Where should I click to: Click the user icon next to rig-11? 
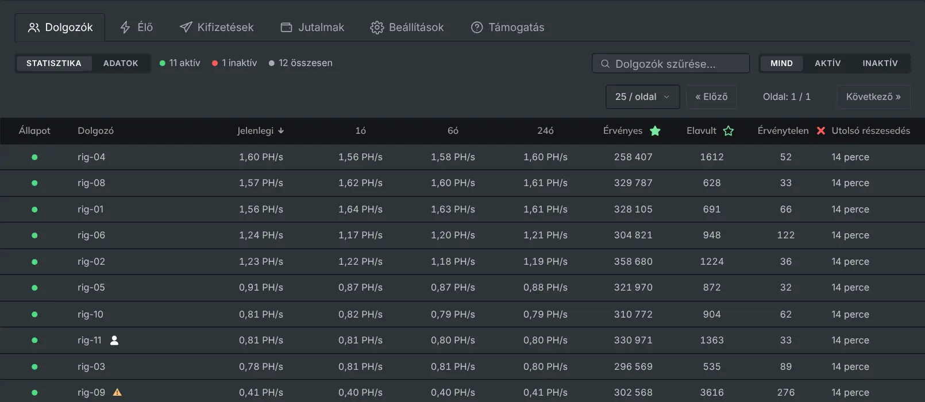click(x=114, y=341)
